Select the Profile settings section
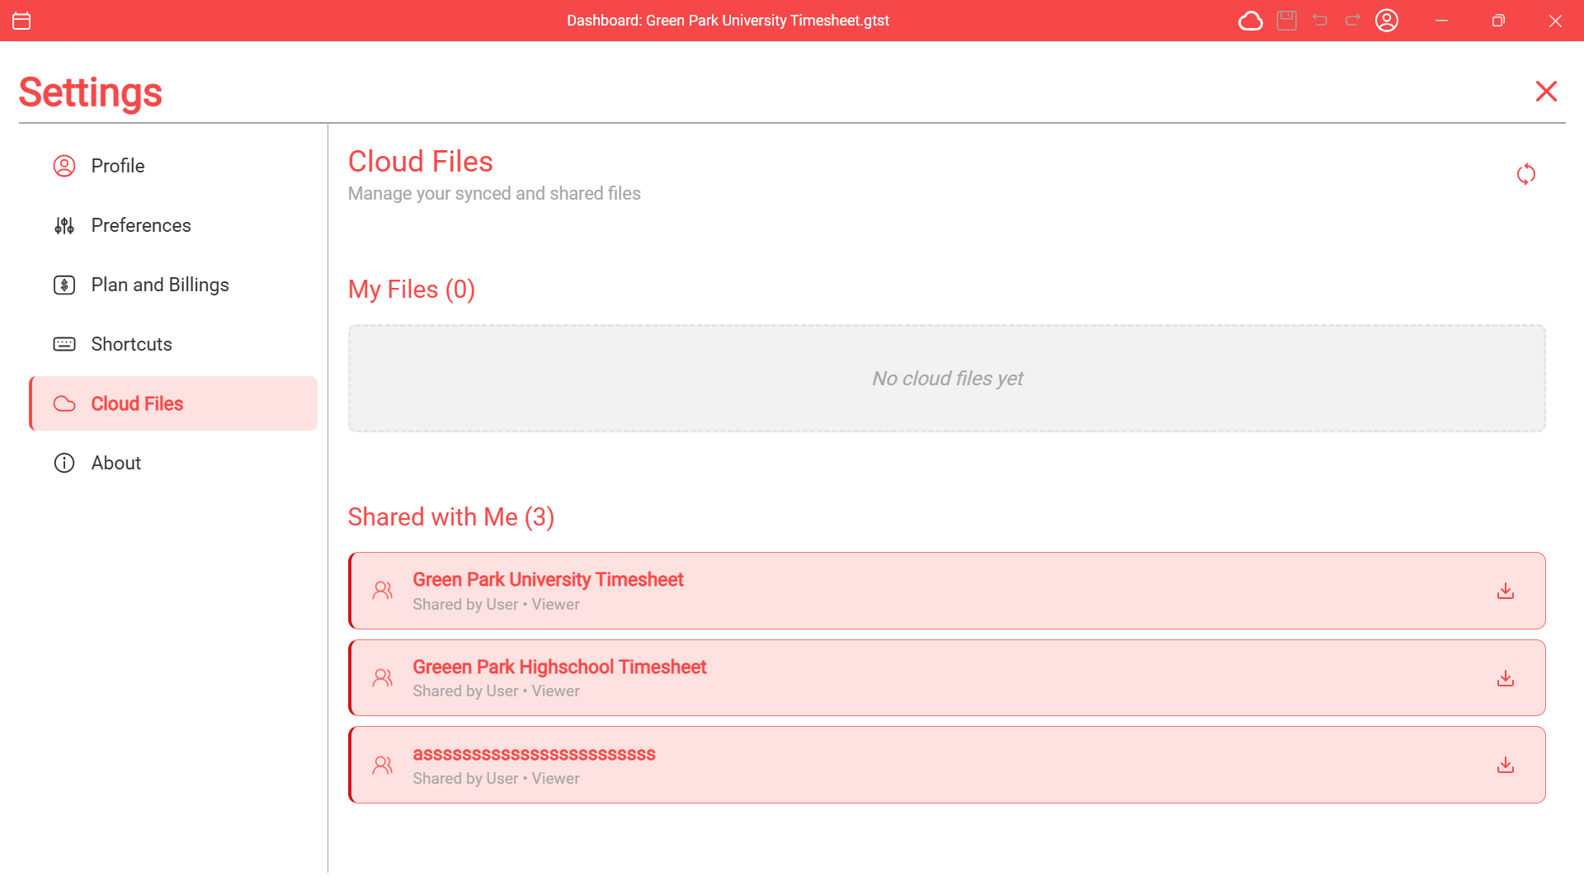 point(117,165)
